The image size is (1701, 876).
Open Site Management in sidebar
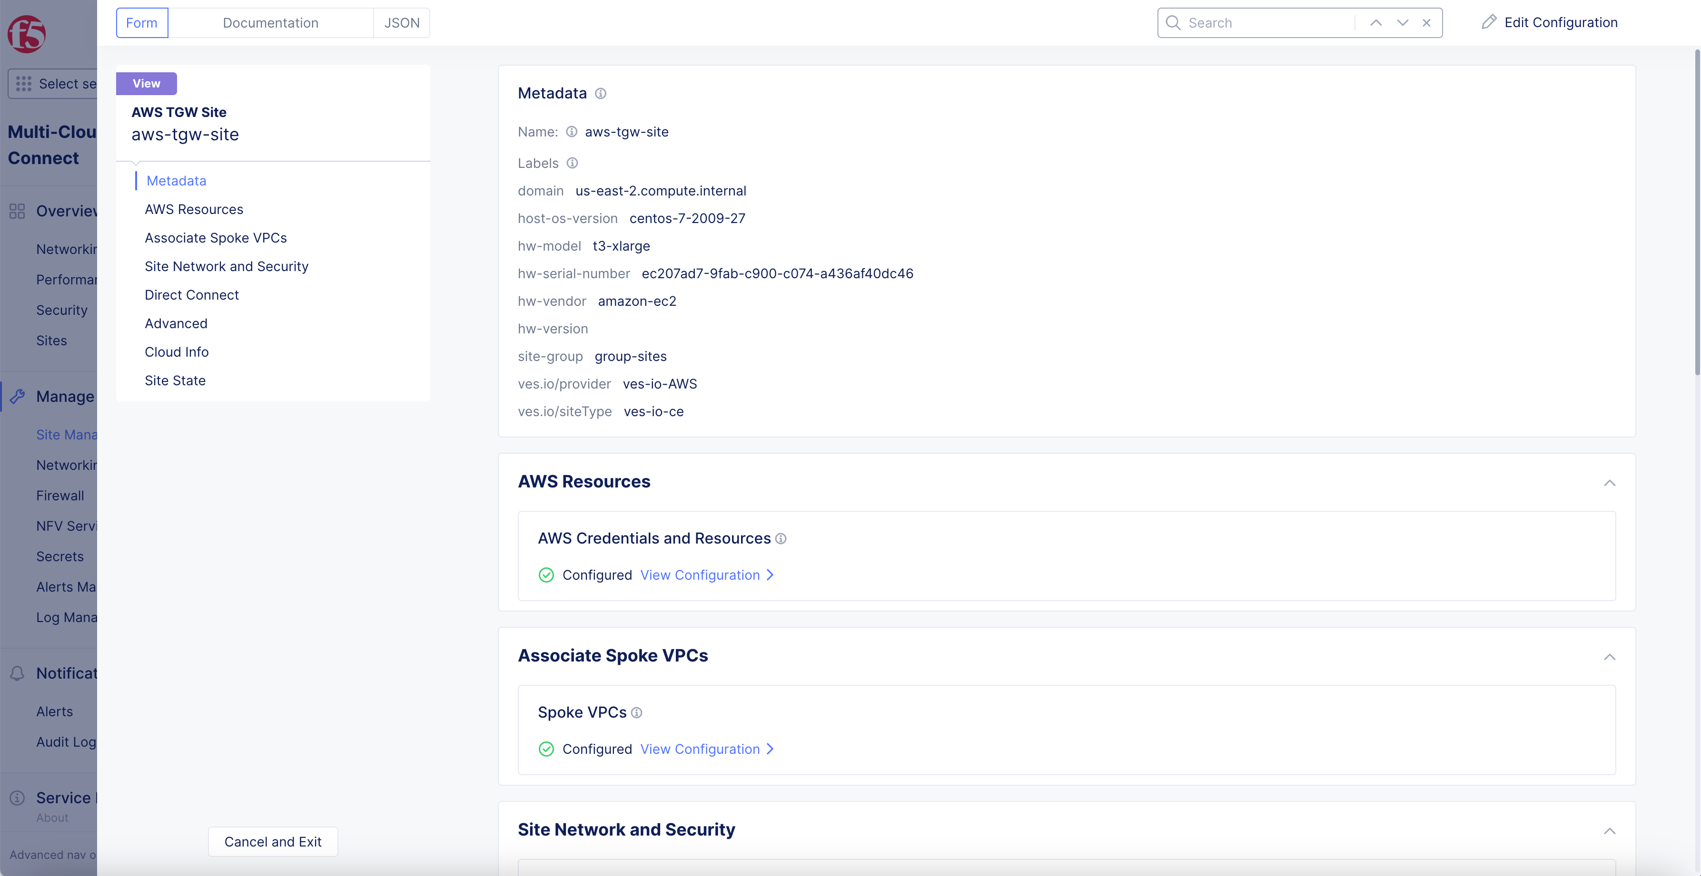66,435
